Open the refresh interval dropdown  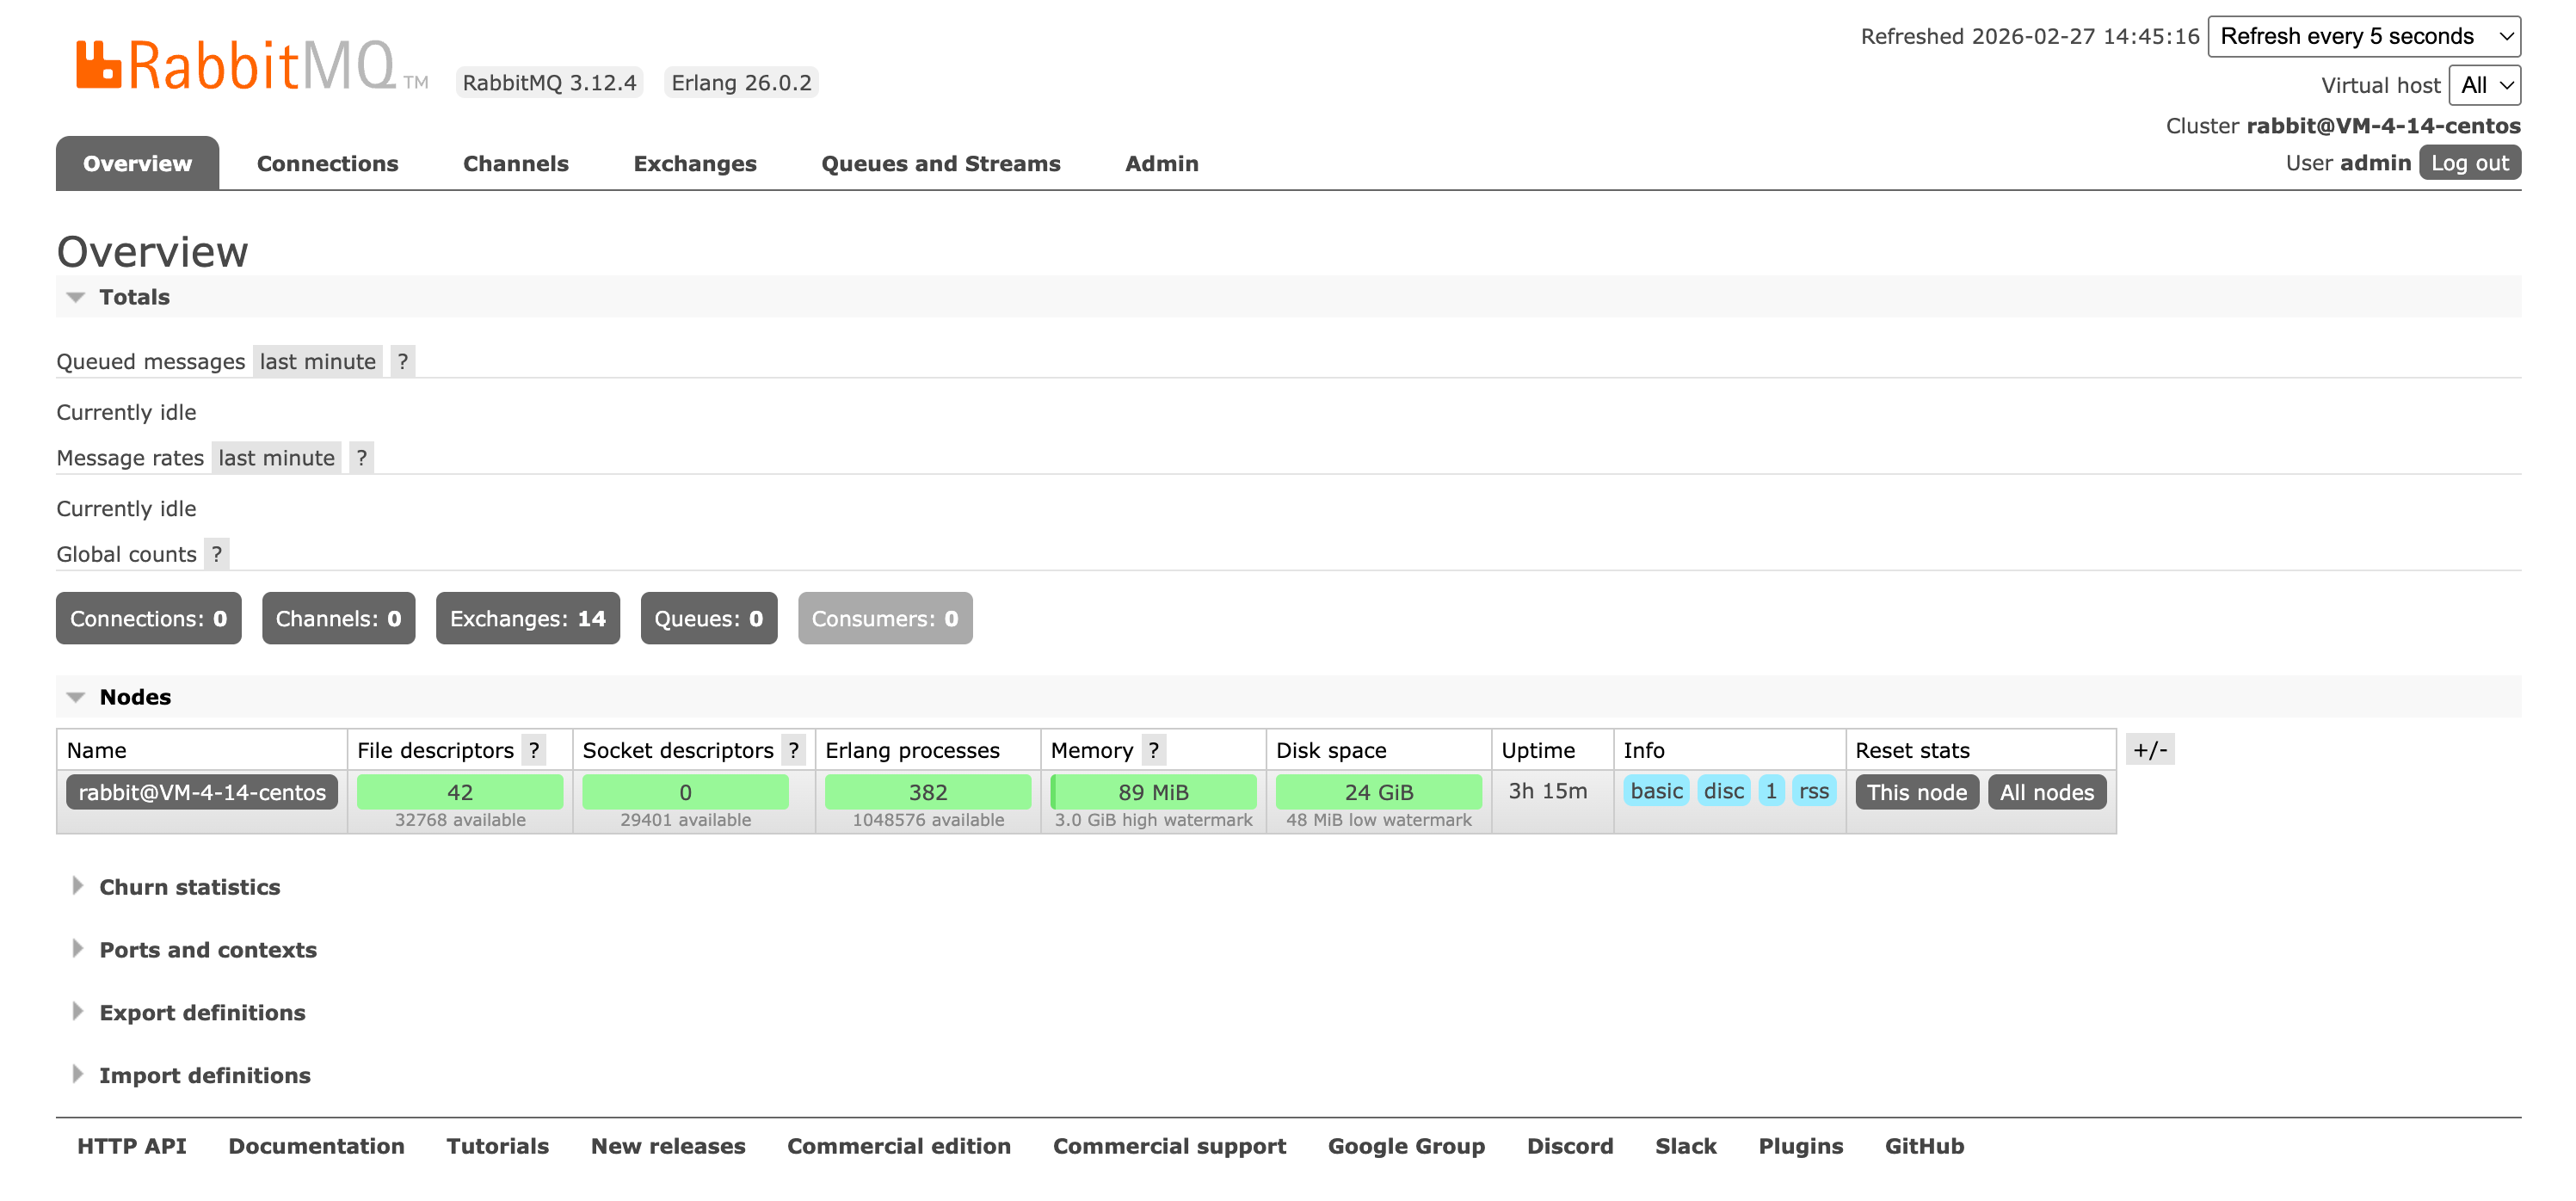2363,36
